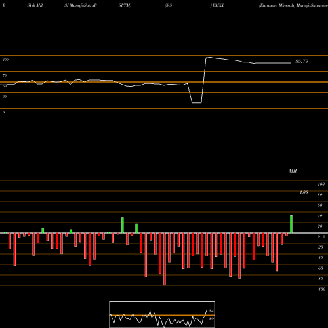
Task: Click the '(Eurasian Minerals) MunafaSutra.com' title text
Action: pyautogui.click(x=293, y=5)
